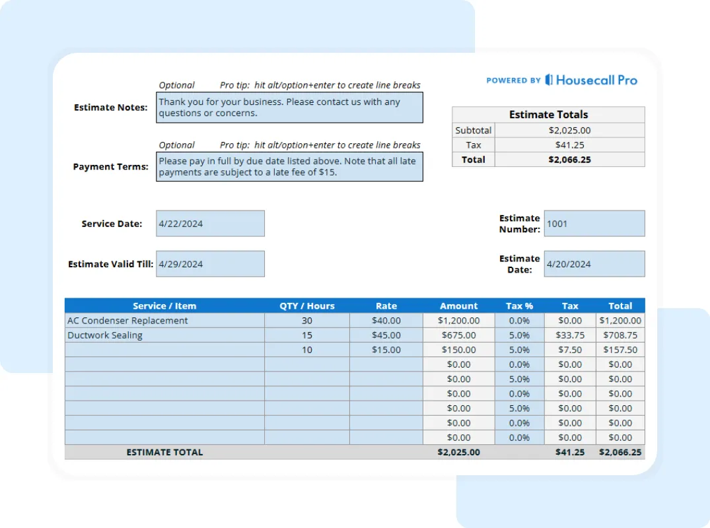Screen dimensions: 710x528
Task: Click the Tax % column header
Action: pos(519,306)
